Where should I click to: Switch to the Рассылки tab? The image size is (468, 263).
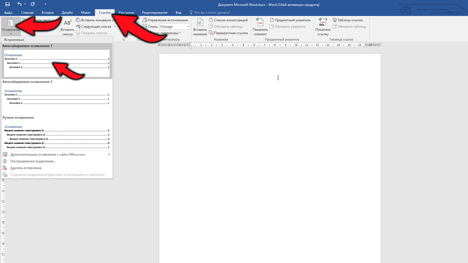tap(126, 13)
